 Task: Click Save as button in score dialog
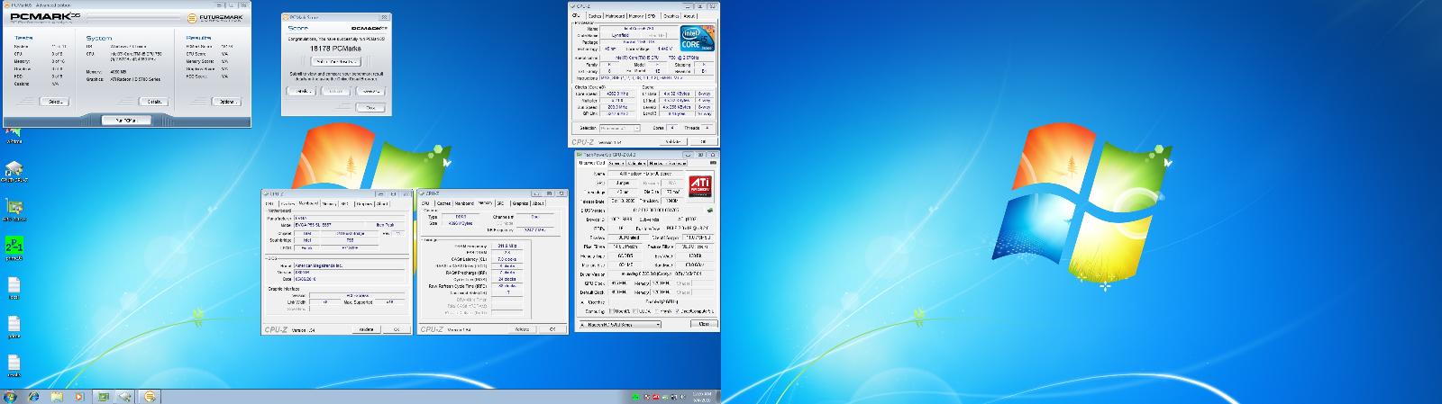tap(370, 91)
